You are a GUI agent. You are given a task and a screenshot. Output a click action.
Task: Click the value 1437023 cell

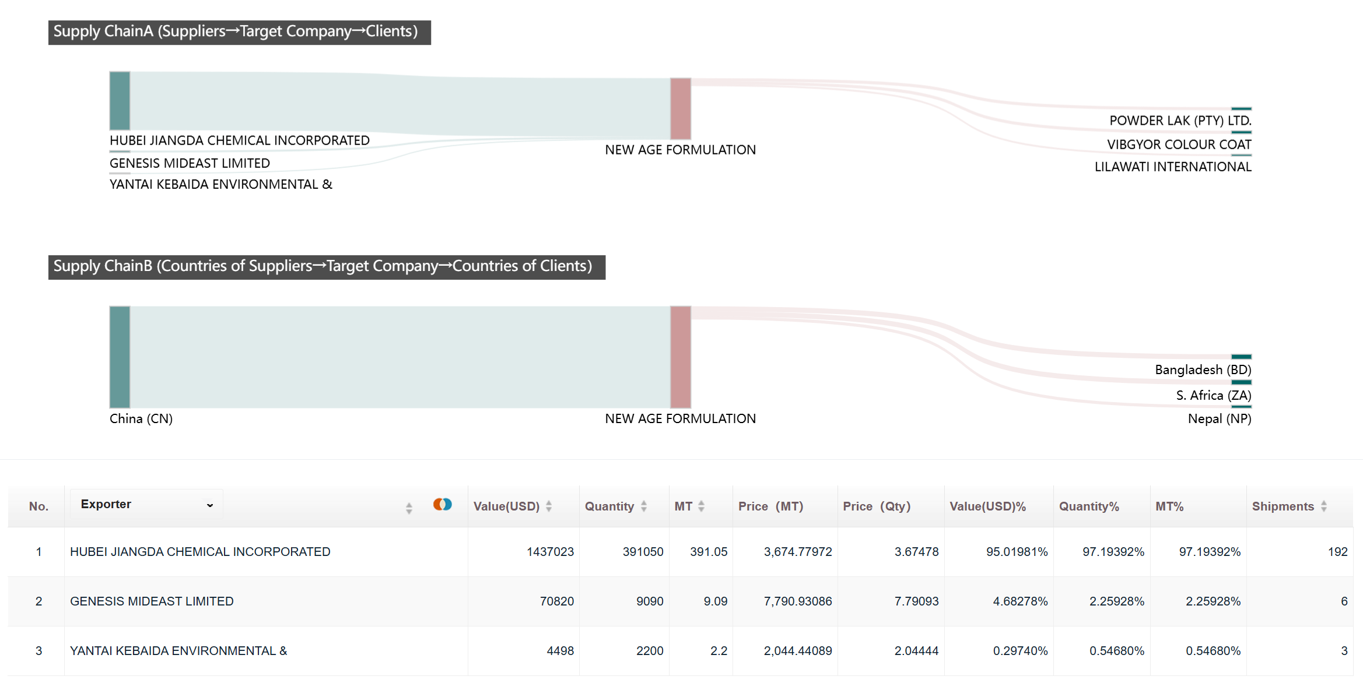click(550, 552)
